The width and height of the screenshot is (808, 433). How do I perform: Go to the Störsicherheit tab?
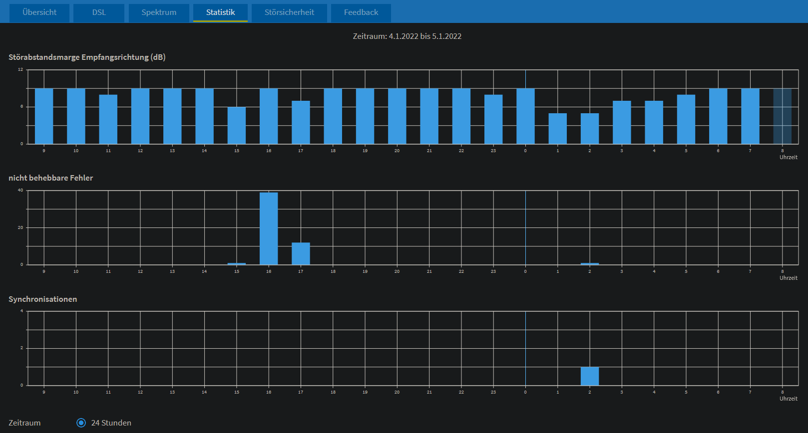pyautogui.click(x=289, y=12)
